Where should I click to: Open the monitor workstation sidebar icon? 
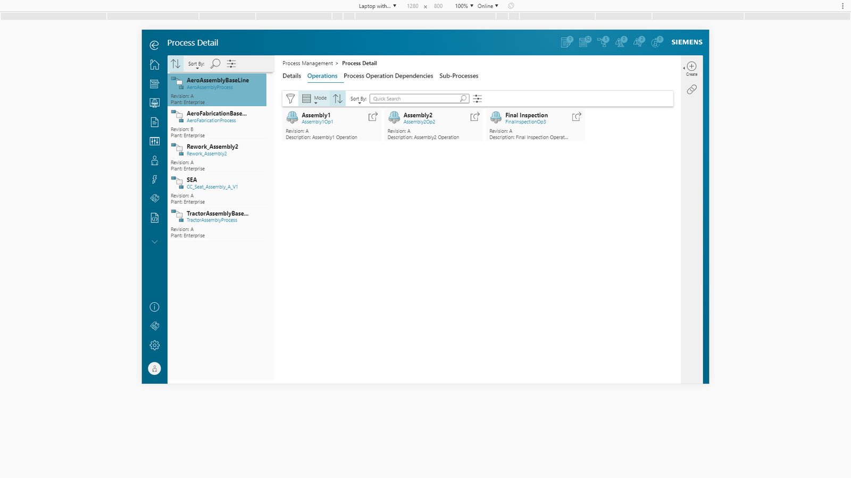[155, 103]
